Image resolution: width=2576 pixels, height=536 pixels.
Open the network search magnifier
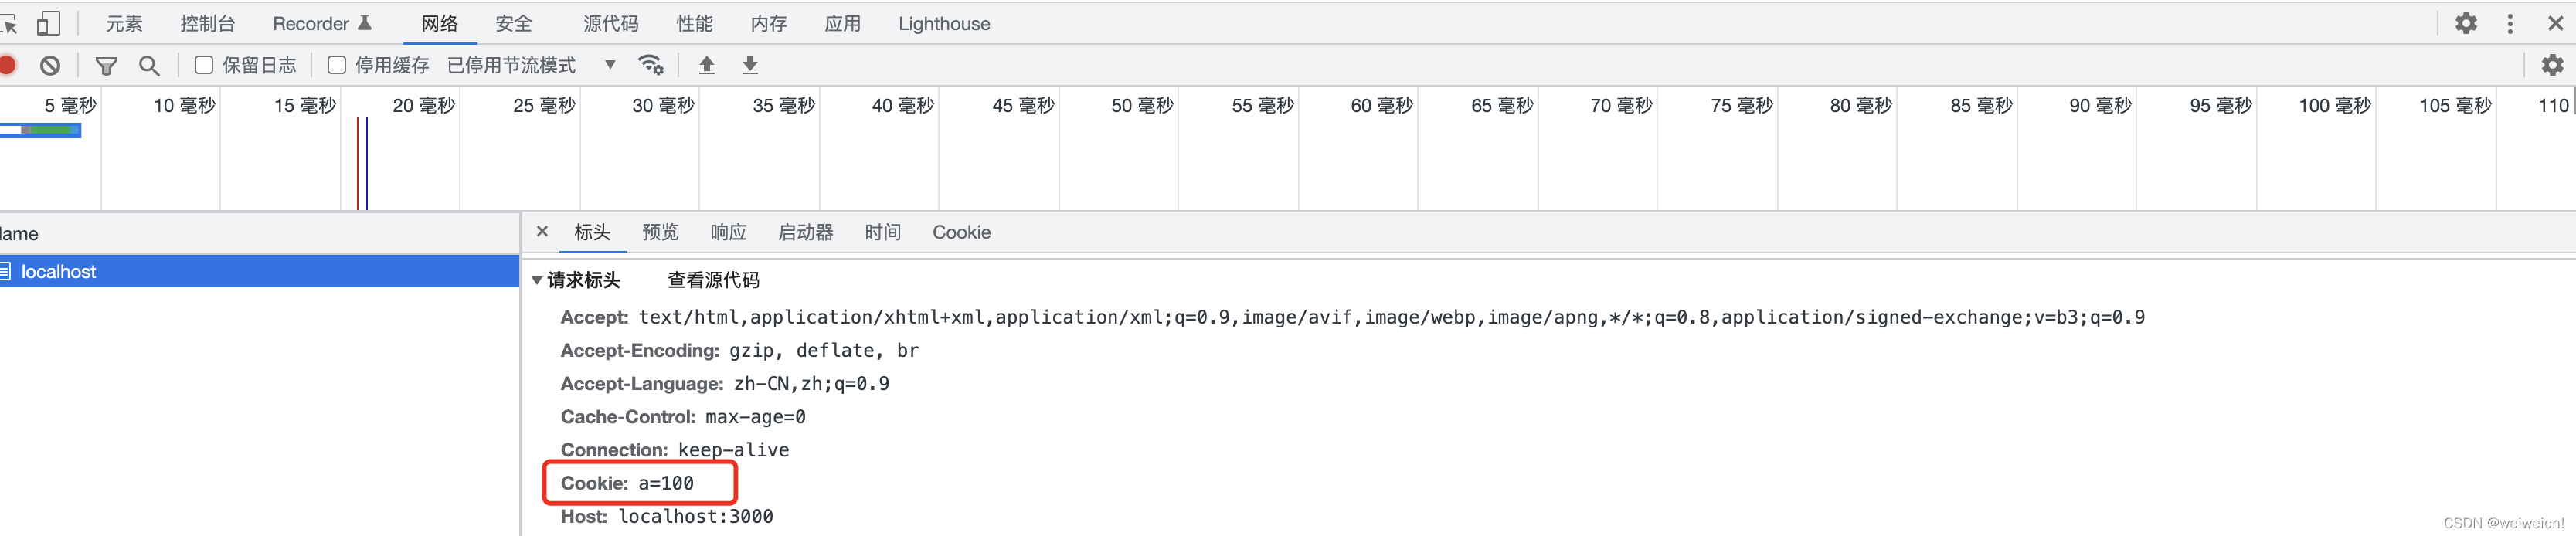coord(149,66)
